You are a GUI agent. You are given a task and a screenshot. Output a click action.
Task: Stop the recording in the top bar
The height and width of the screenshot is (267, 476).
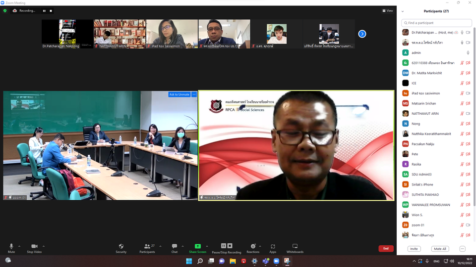(50, 10)
